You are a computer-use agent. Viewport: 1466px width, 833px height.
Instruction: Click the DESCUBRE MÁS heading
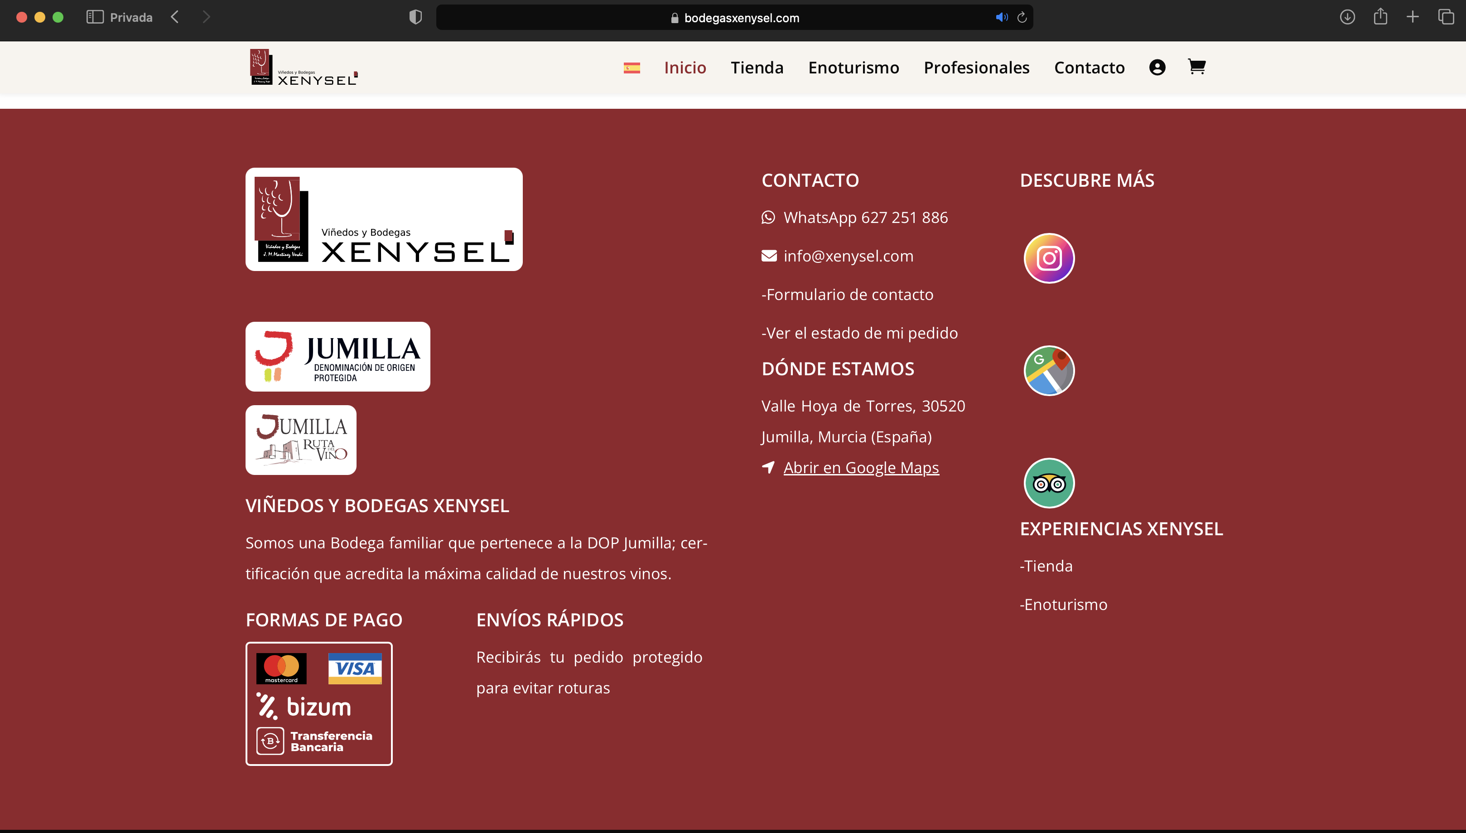pos(1087,180)
